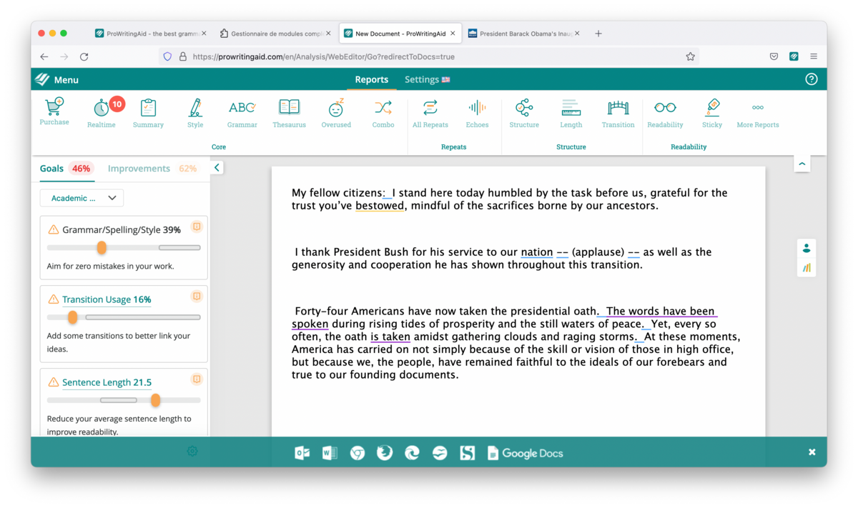
Task: Run the Realtime report
Action: (102, 113)
